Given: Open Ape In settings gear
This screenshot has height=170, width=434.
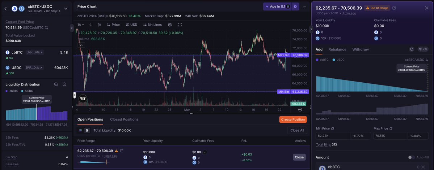Looking at the screenshot, I should [x=295, y=6].
